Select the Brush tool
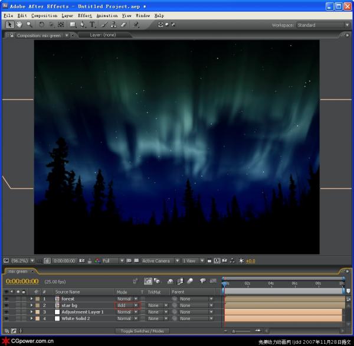Image resolution: width=354 pixels, height=346 pixels. pos(104,25)
